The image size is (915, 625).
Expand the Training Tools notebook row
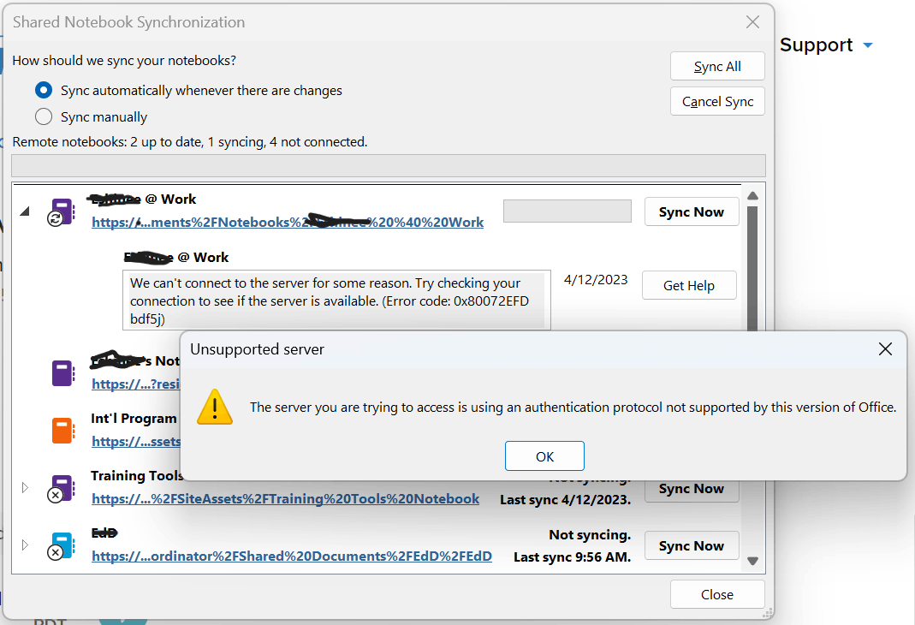click(24, 487)
